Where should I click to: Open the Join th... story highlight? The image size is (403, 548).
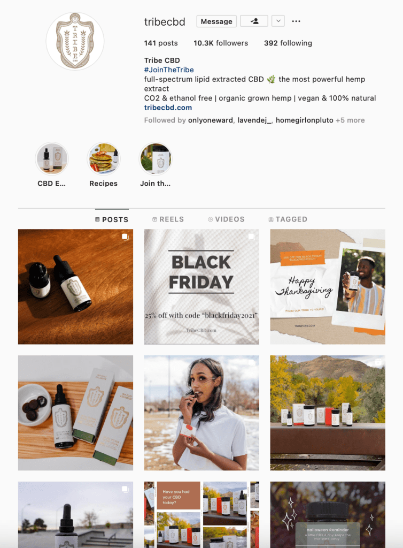tap(156, 159)
